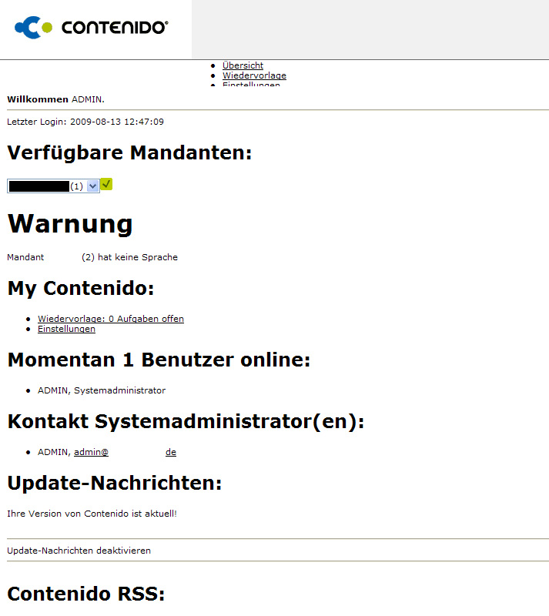Image resolution: width=549 pixels, height=616 pixels.
Task: Click the Contenido RSS heading
Action: (85, 594)
